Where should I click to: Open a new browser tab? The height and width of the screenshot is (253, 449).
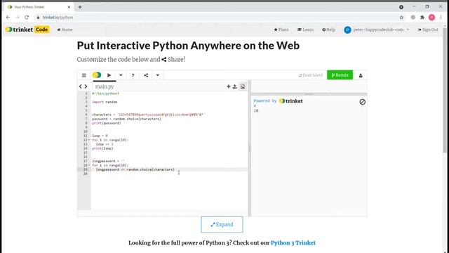pos(80,7)
